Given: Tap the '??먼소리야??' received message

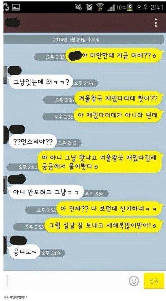Looking at the screenshot, I should click(33, 142).
